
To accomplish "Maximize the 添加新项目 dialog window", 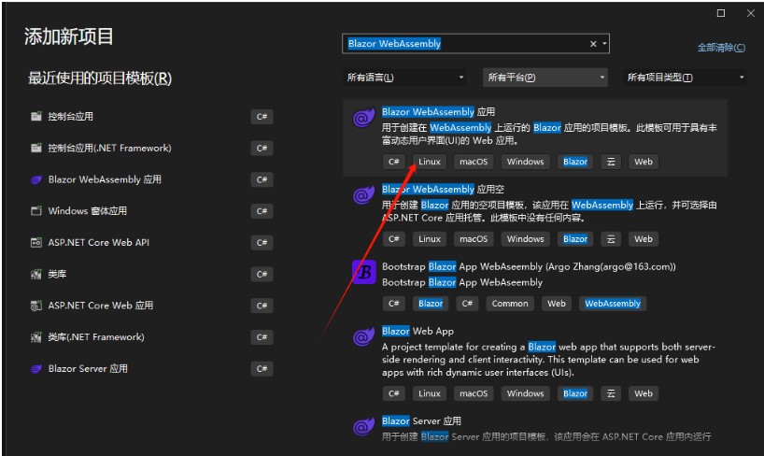I will point(721,13).
